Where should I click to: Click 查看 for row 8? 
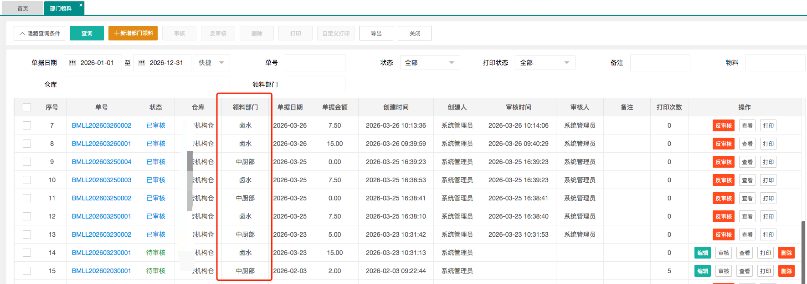pos(747,144)
